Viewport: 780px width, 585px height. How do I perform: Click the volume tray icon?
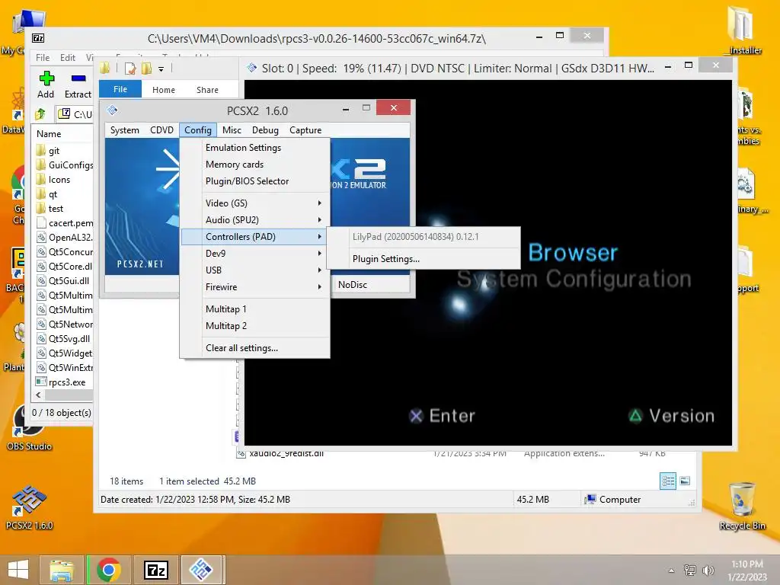coord(708,571)
